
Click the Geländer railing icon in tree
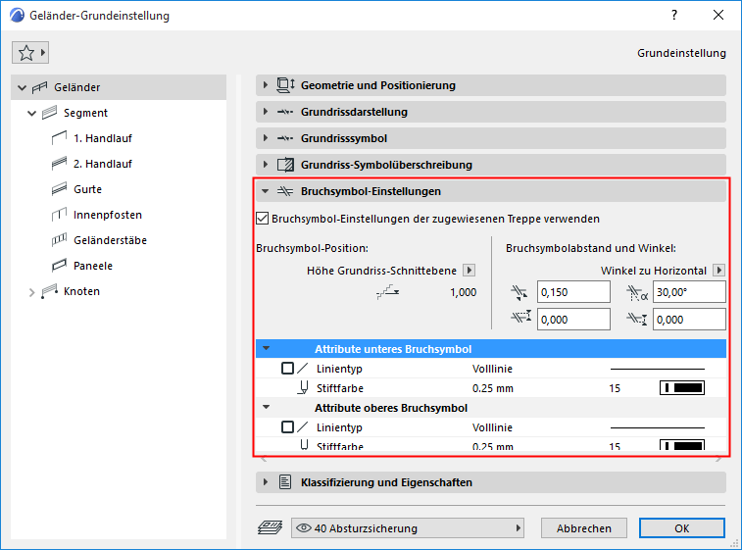click(41, 87)
